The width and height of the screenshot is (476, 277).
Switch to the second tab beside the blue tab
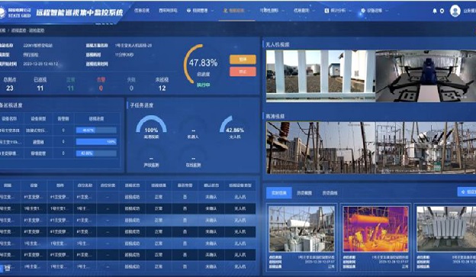coord(304,193)
